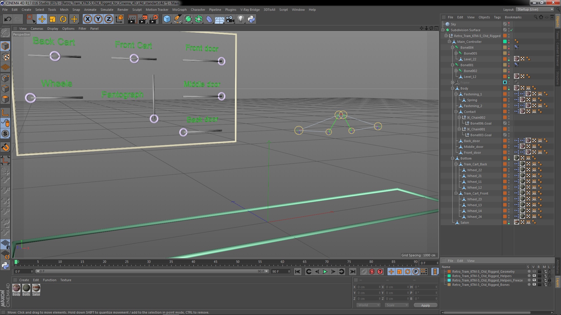Open material manager Texture menu
Image resolution: width=561 pixels, height=315 pixels.
(66, 280)
